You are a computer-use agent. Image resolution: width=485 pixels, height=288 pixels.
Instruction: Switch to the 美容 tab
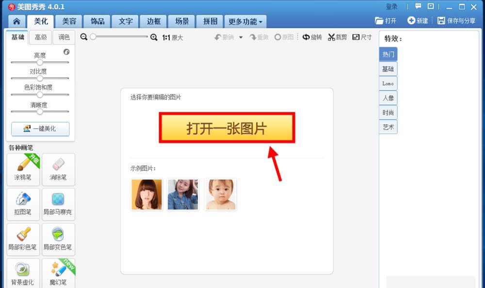(x=69, y=21)
